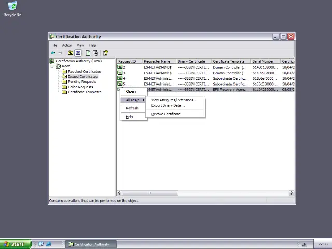Click serial number 61430138000 cell
The height and width of the screenshot is (249, 332).
pos(265,67)
